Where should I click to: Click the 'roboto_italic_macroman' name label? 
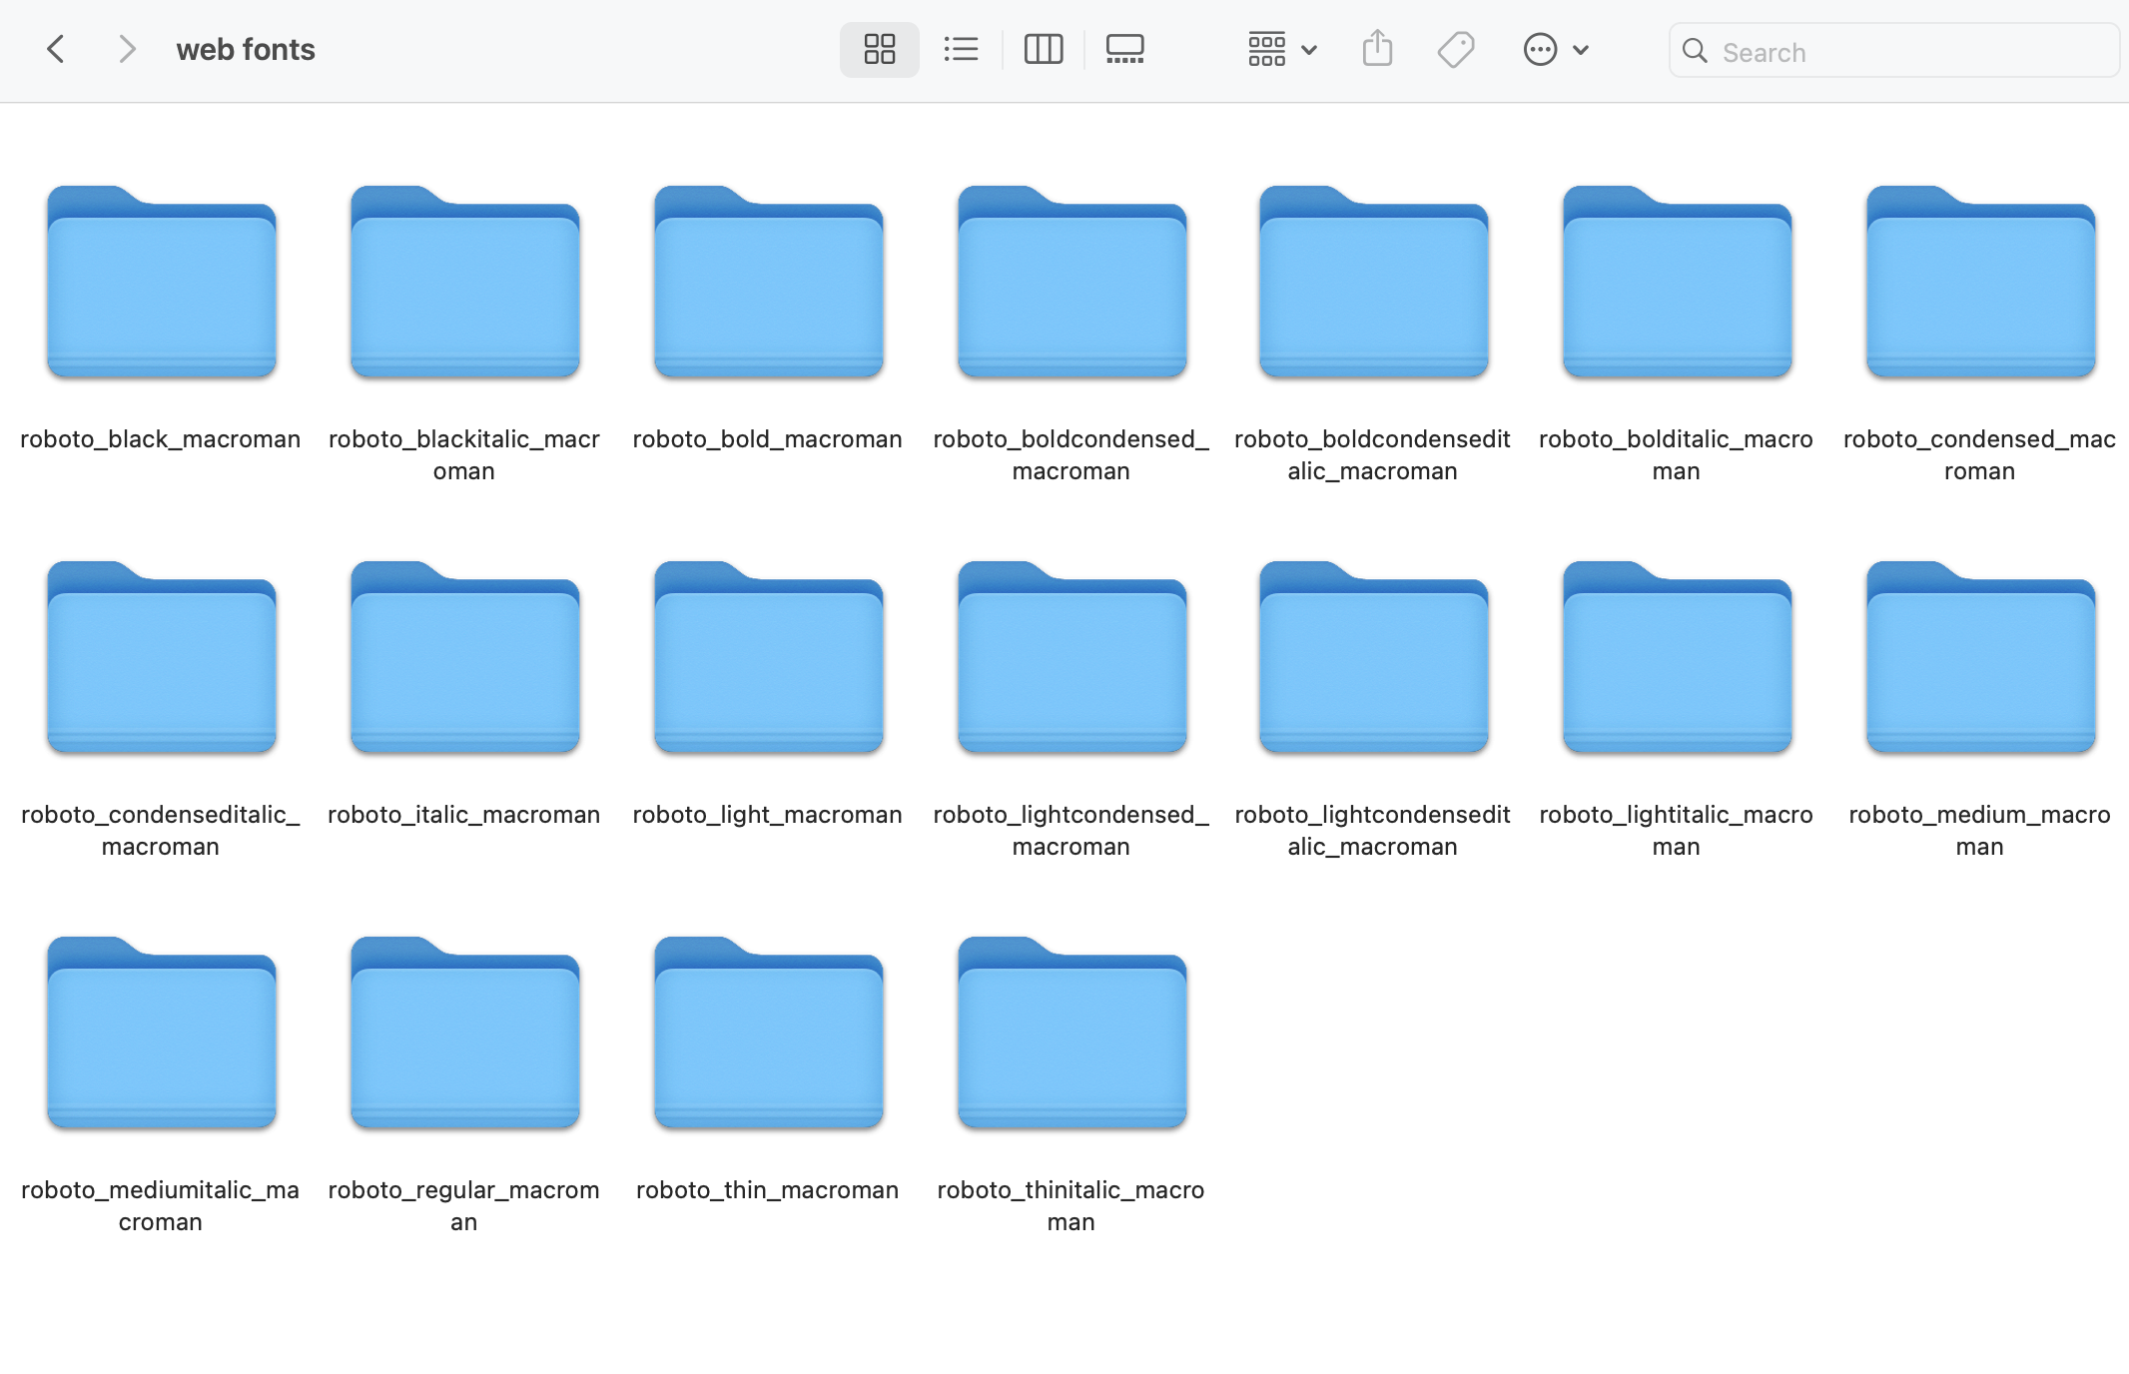pos(463,815)
